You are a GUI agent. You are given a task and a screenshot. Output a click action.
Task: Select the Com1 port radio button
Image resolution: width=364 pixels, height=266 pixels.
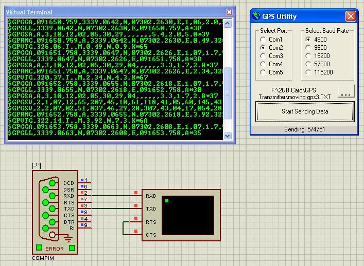coord(263,40)
